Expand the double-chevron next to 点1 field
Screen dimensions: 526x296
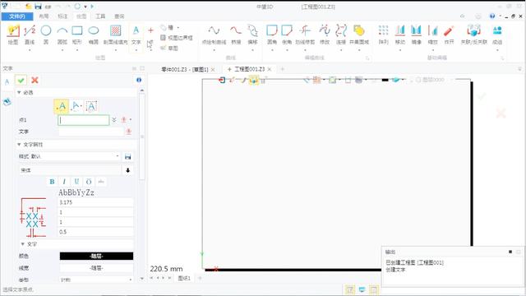(x=114, y=120)
